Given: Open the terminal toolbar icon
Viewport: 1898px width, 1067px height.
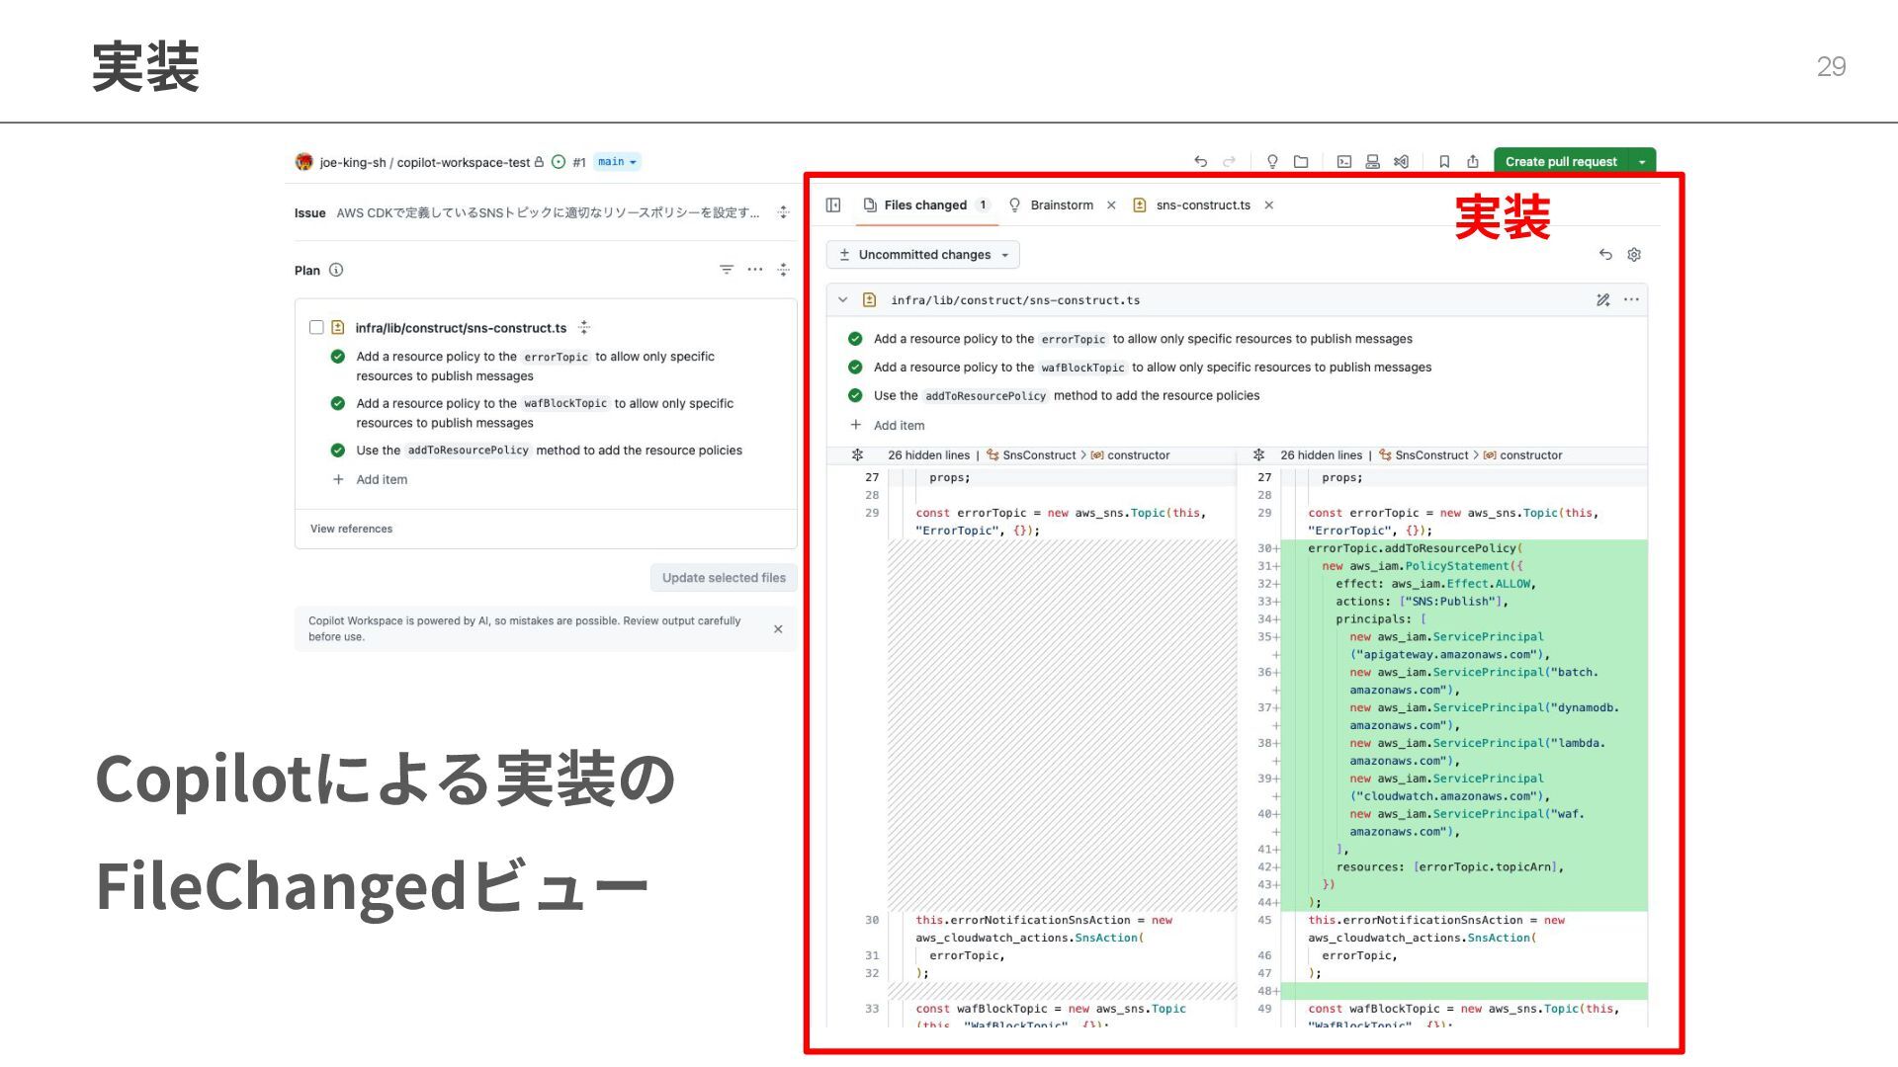Looking at the screenshot, I should pyautogui.click(x=1344, y=162).
